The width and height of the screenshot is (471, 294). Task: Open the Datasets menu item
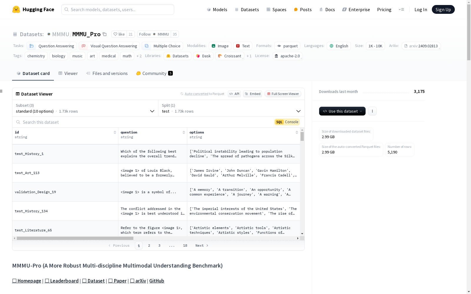[x=247, y=9]
